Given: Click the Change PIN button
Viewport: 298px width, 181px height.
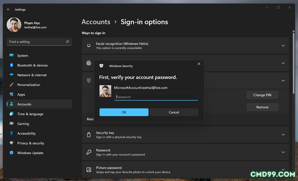Looking at the screenshot, I should (x=262, y=95).
